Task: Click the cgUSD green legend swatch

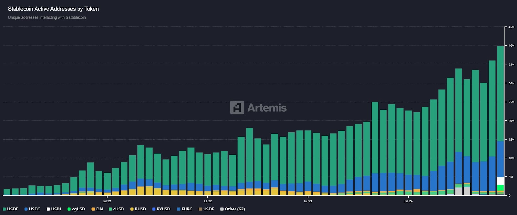Action: (69, 209)
